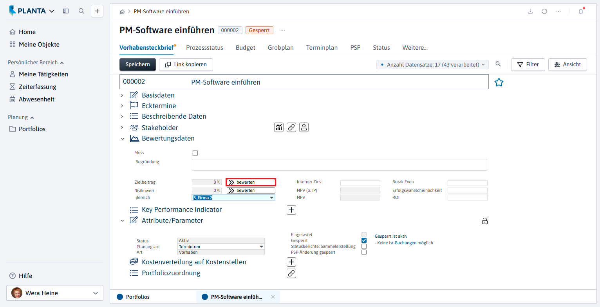Viewport: 600px width, 307px height.
Task: Open the notifications bell
Action: pyautogui.click(x=581, y=11)
